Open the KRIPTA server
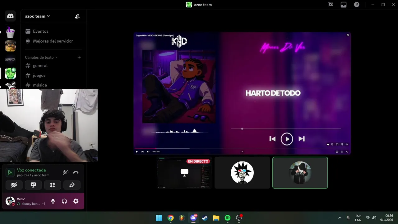 (x=10, y=59)
